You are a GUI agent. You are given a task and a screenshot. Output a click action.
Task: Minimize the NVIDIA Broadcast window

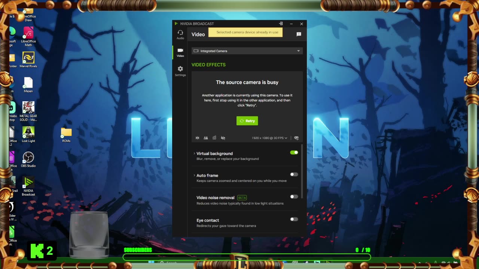[291, 24]
